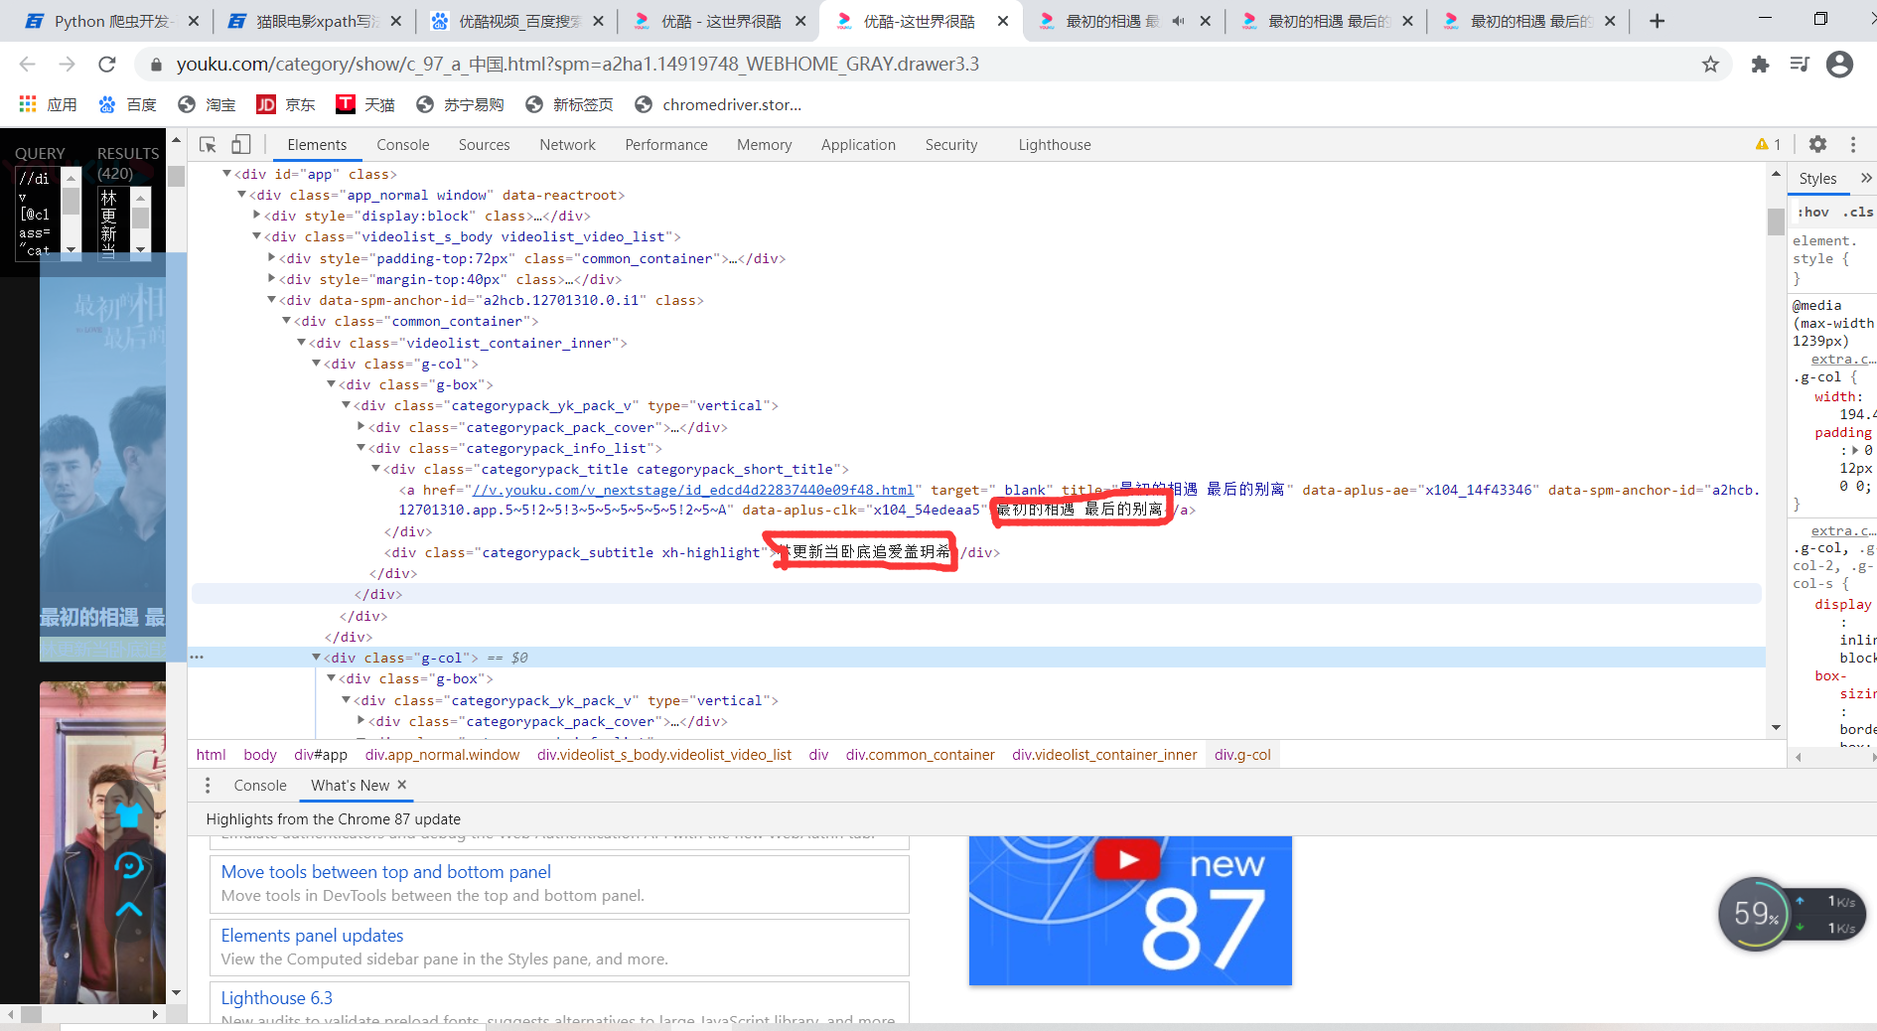
Task: Click the 最初的相遇 movie poster thumbnail
Action: tap(102, 457)
